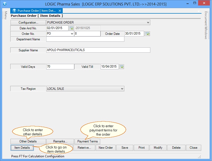
Task: Click the Valid Days input field
Action: tap(60, 67)
